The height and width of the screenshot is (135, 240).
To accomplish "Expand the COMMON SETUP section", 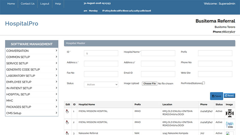I will tap(32, 57).
